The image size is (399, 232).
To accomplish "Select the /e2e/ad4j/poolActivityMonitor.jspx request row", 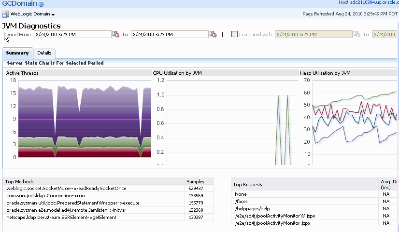I will point(315,223).
